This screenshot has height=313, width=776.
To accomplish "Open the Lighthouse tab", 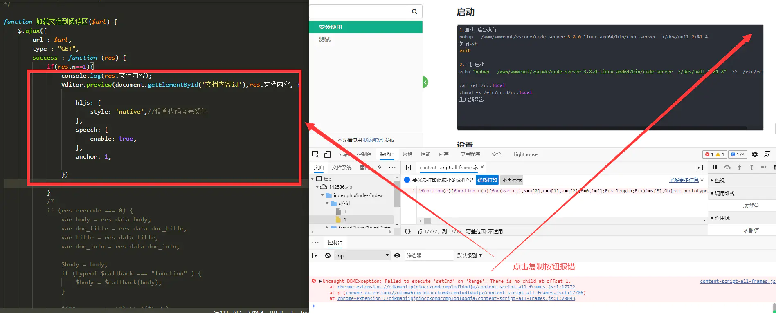I will click(525, 154).
